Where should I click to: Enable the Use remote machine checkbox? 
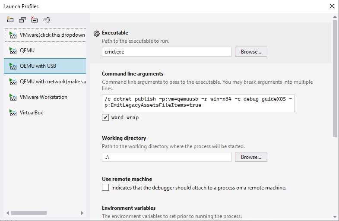[105, 188]
